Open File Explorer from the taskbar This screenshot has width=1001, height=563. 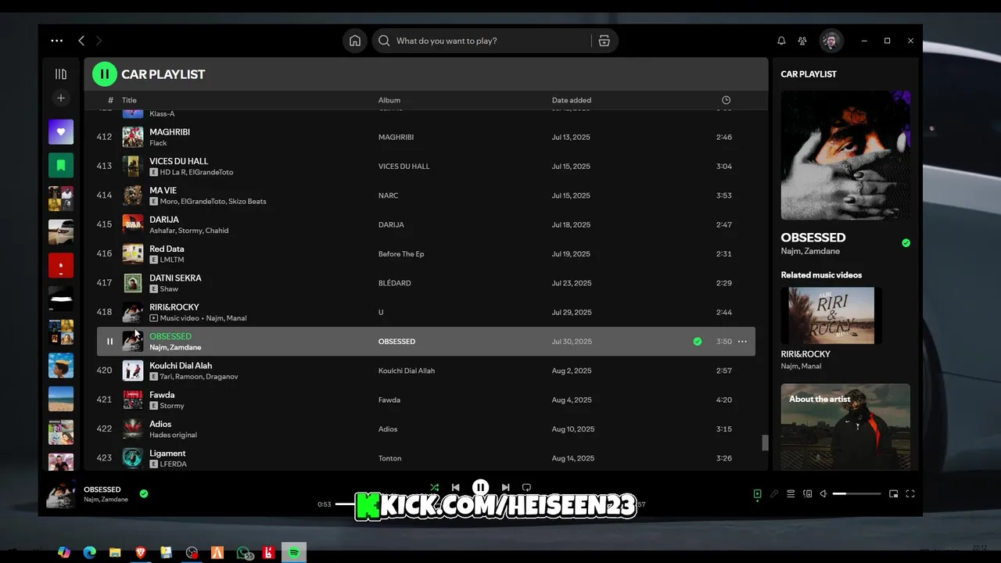click(x=115, y=553)
